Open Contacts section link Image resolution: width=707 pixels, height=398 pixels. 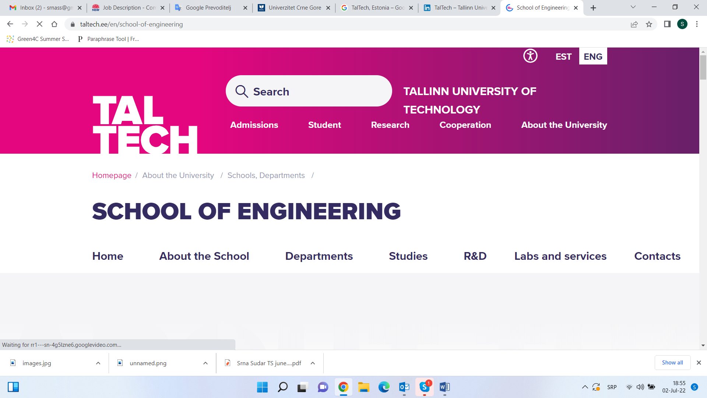tap(657, 256)
